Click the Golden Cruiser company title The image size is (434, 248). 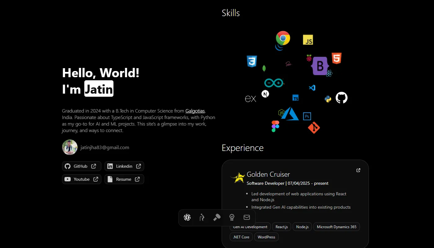point(268,174)
